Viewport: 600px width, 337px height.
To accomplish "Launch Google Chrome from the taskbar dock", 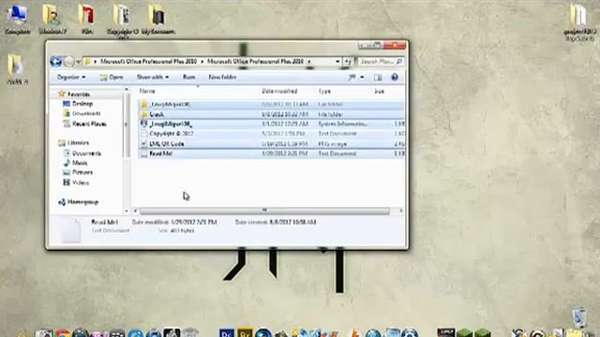I will tap(63, 334).
